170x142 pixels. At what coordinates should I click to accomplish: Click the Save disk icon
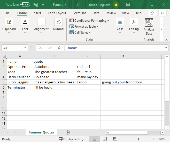(36, 5)
